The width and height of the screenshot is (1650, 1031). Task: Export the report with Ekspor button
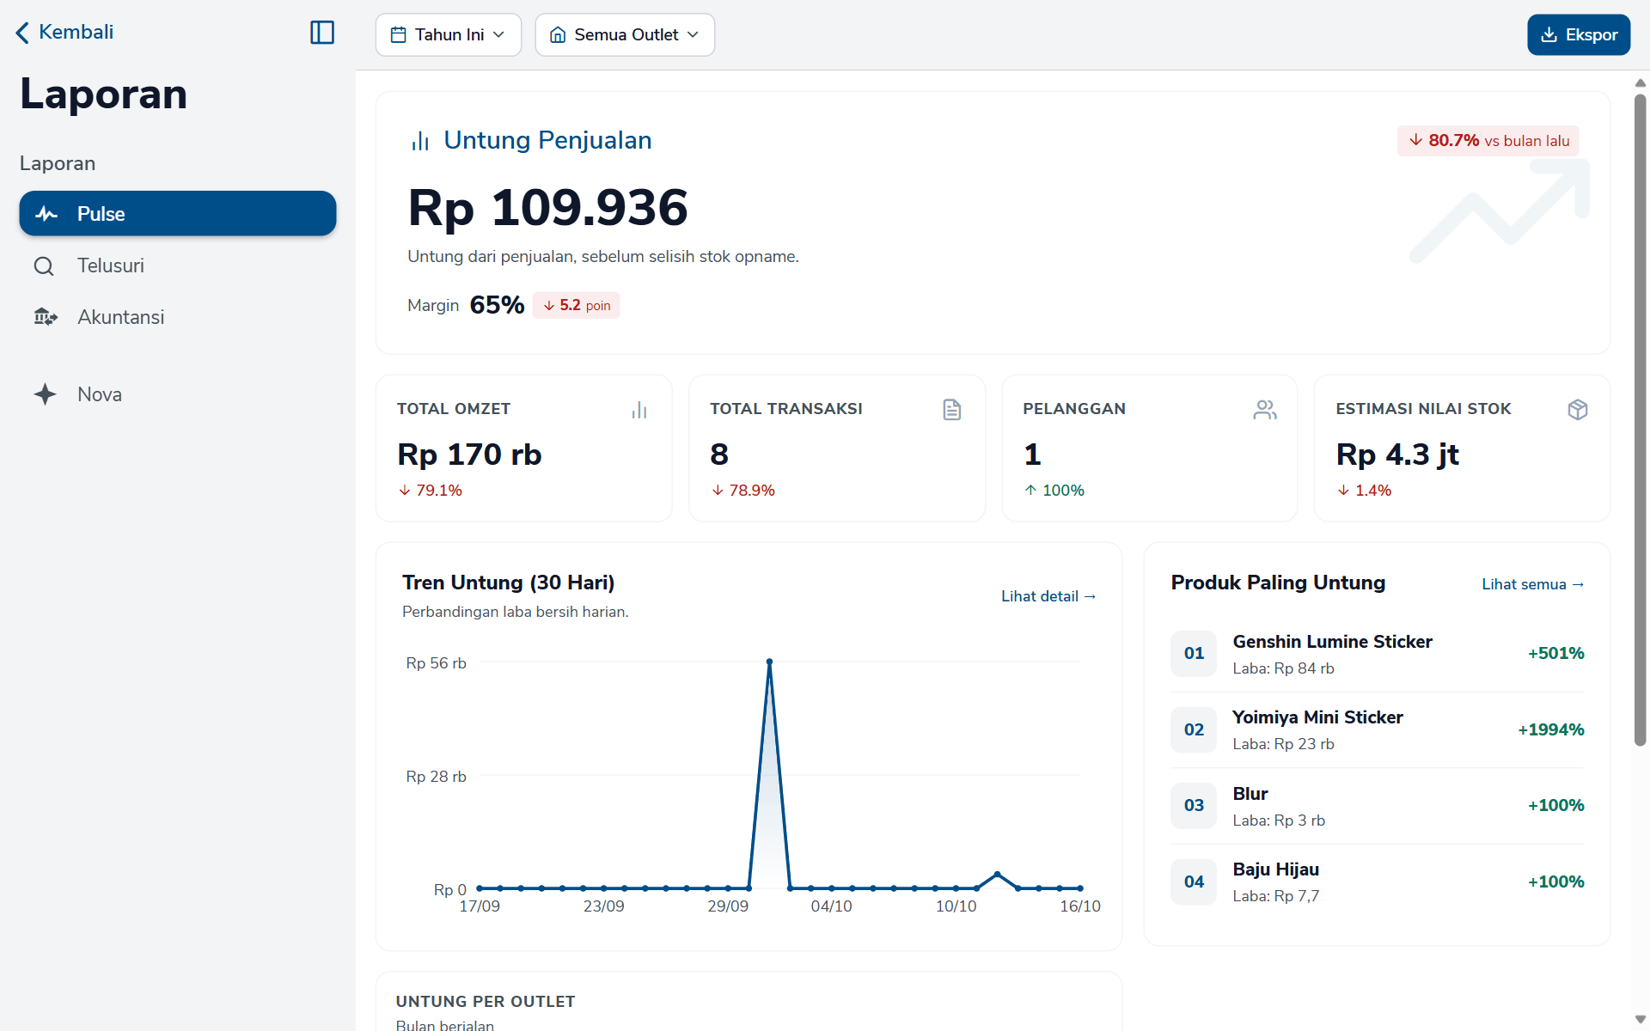click(1579, 35)
